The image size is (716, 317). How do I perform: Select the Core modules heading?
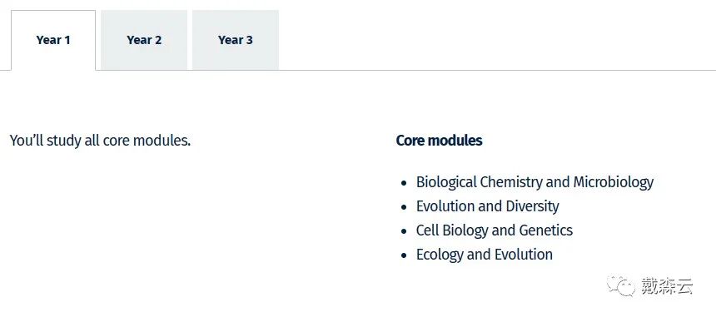click(439, 141)
